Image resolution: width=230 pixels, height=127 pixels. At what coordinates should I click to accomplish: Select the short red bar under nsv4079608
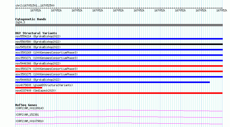pyautogui.click(x=29, y=88)
